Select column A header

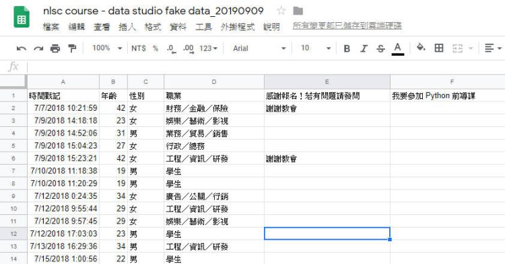(x=63, y=82)
